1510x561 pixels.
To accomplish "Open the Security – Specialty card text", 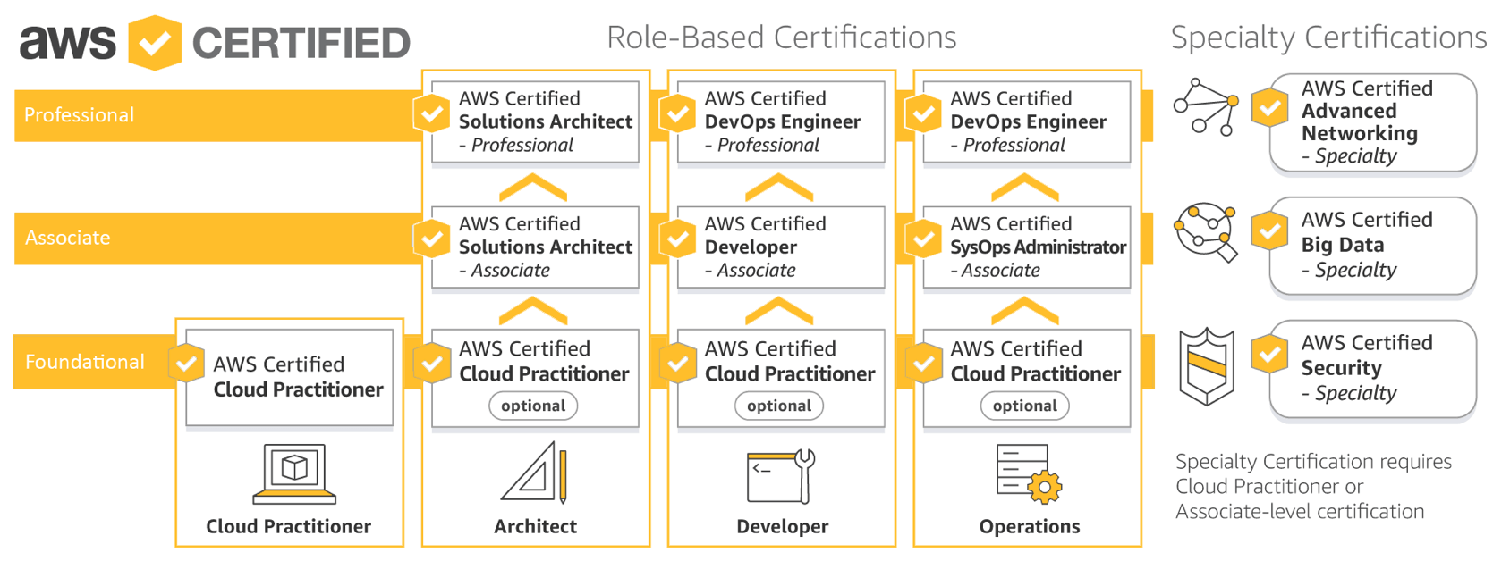I will 1367,368.
